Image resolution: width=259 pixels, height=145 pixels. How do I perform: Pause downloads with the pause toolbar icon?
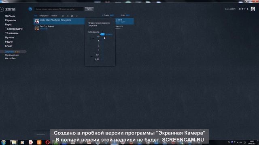coord(63,16)
